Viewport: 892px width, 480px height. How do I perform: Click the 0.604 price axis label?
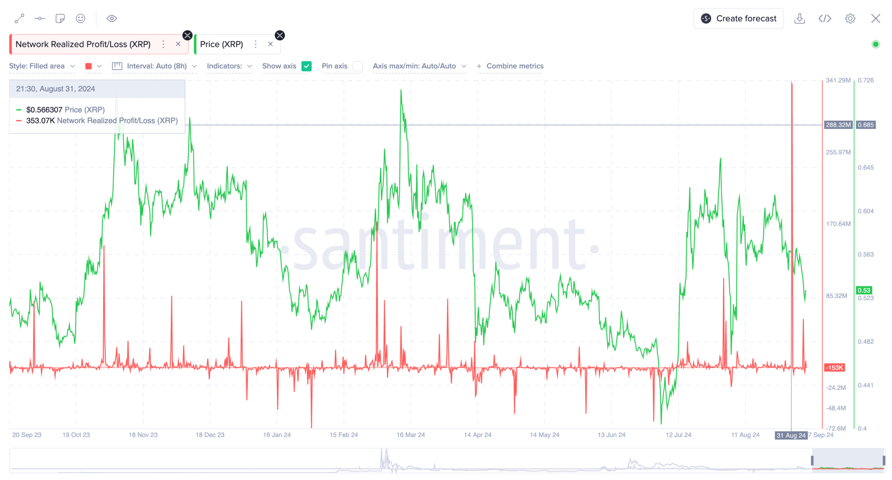click(866, 211)
